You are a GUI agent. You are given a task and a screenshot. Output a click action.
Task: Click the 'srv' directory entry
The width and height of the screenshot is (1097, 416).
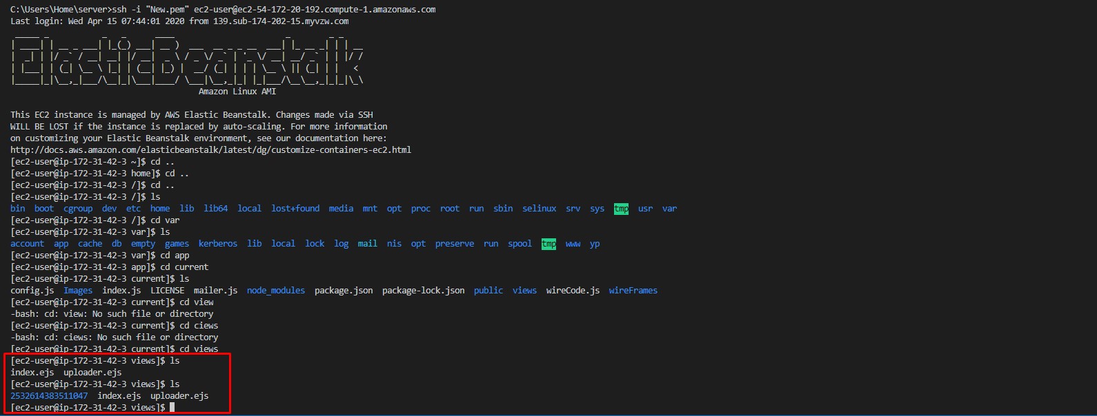573,209
